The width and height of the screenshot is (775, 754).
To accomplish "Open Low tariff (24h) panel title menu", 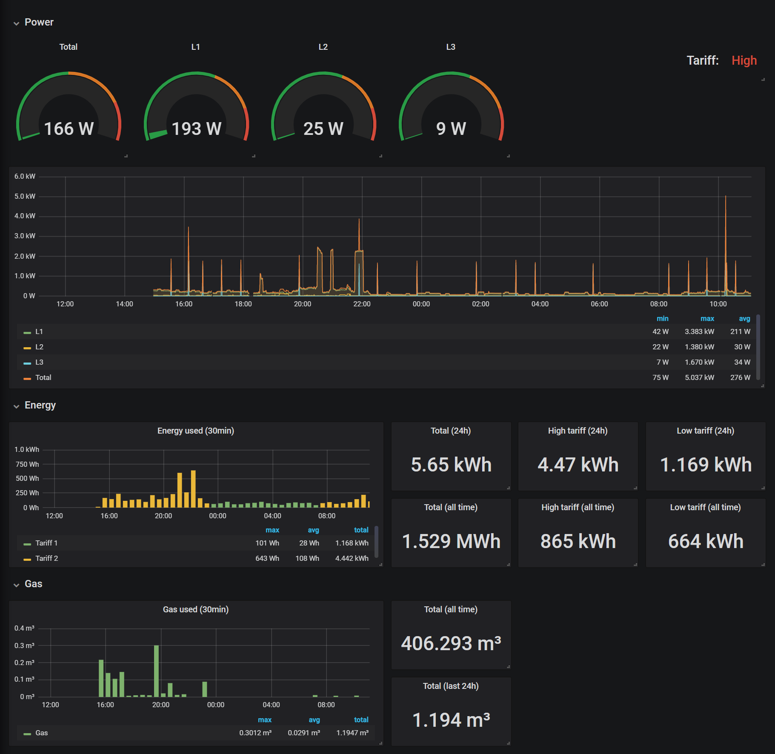I will coord(706,431).
